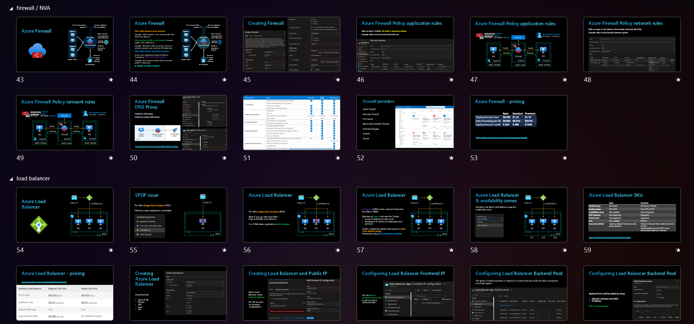The width and height of the screenshot is (694, 324).
Task: Click the slide number 54 label
Action: (x=20, y=250)
